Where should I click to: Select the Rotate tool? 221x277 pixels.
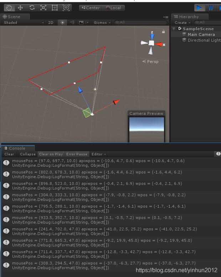point(32,8)
